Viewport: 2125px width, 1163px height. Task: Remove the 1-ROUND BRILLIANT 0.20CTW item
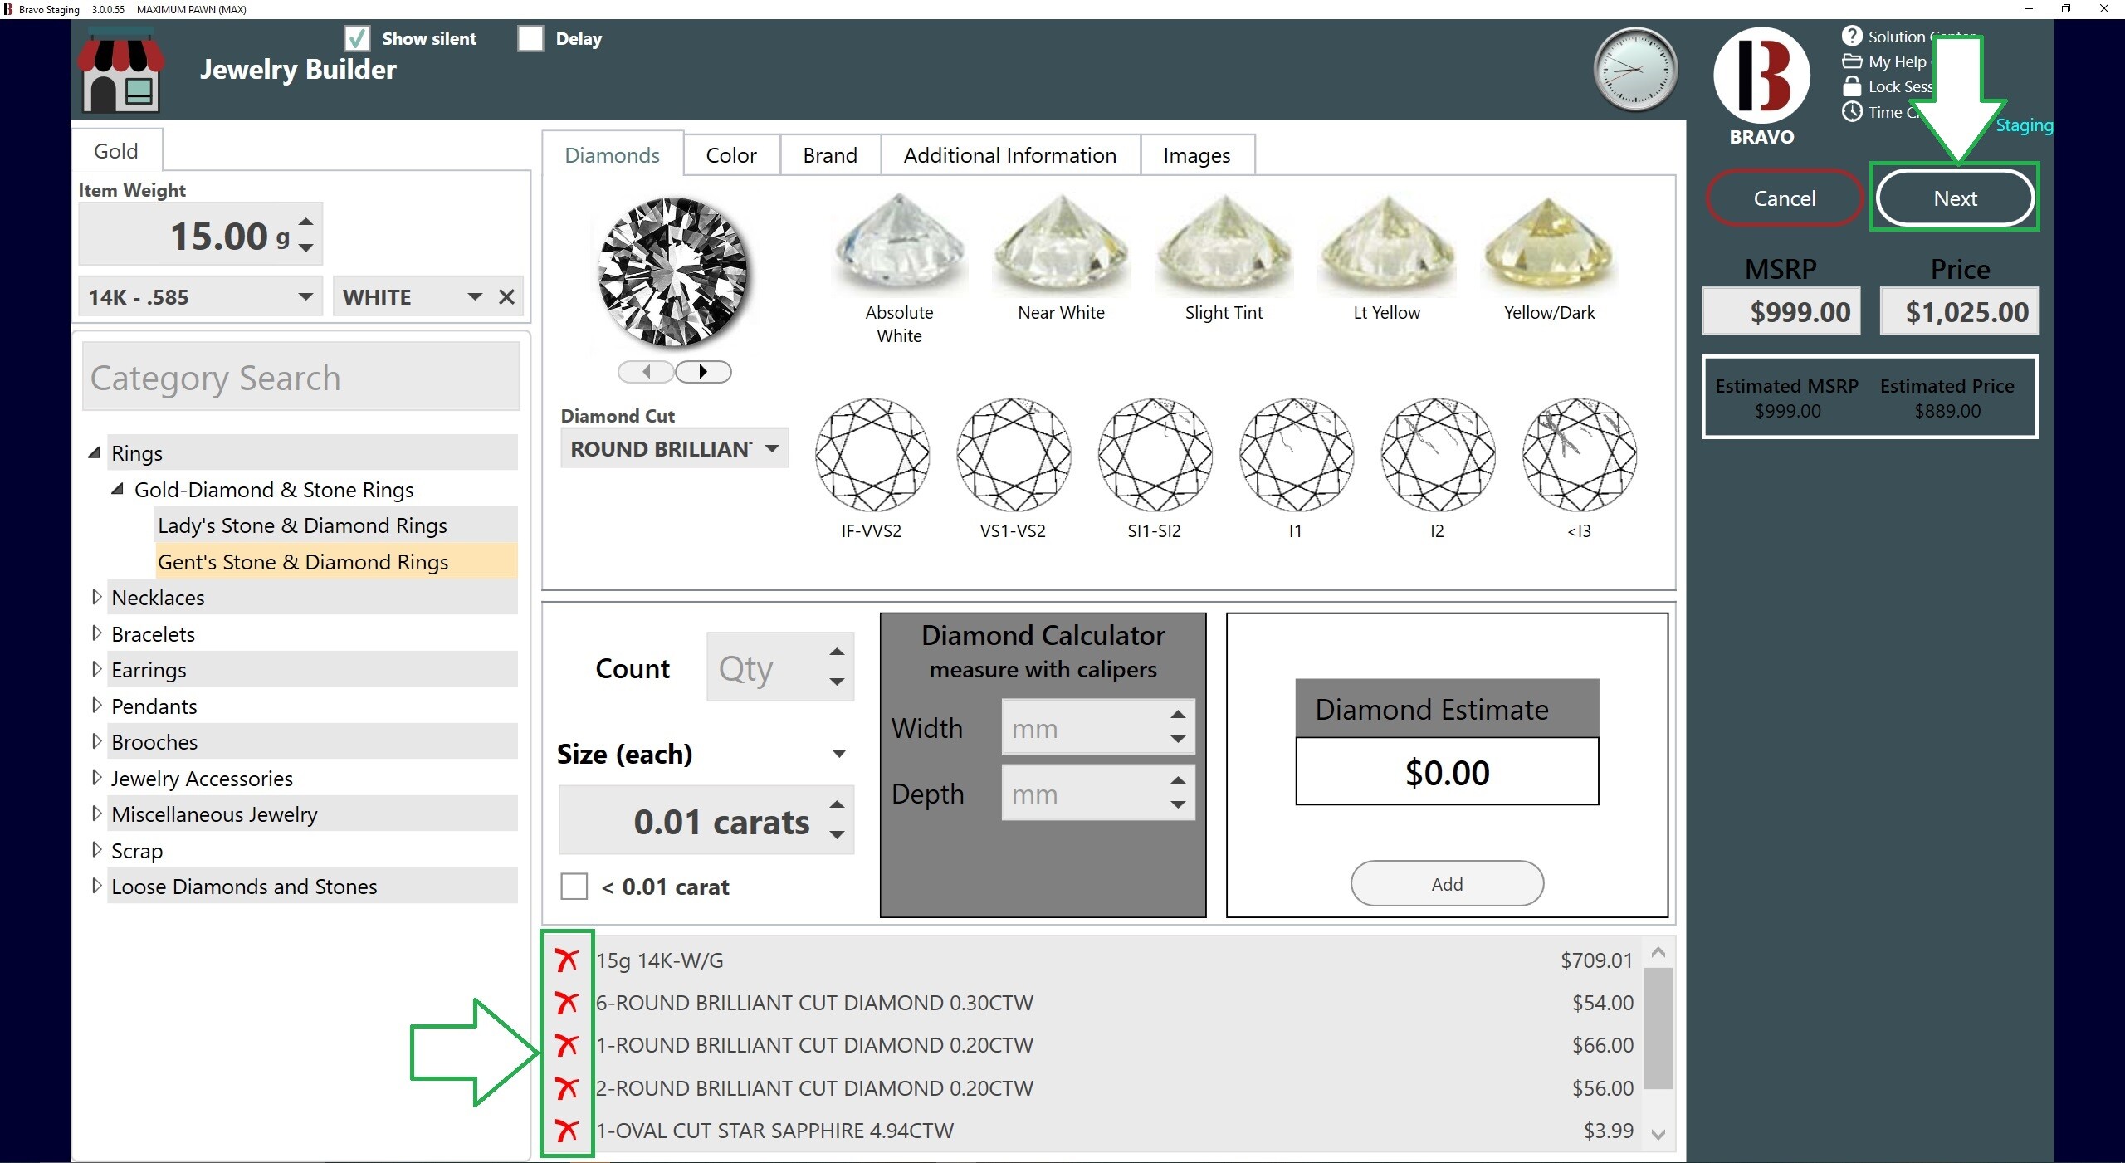click(567, 1045)
